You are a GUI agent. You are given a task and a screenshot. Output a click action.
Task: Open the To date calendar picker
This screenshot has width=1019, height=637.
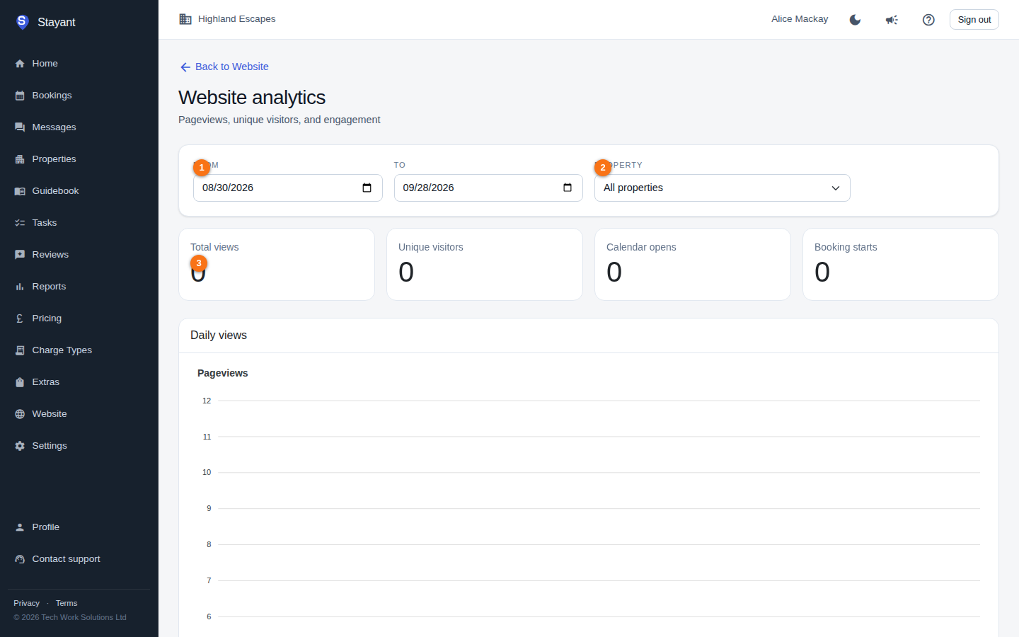click(x=568, y=188)
